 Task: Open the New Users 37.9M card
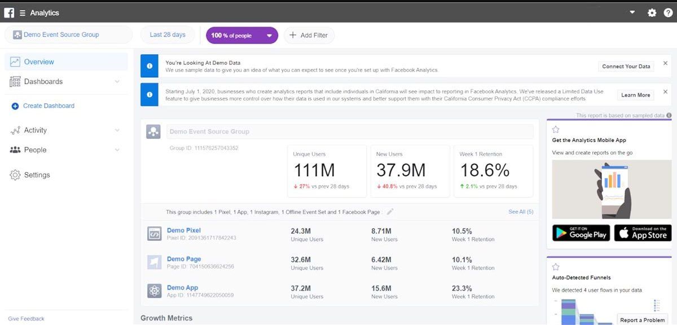click(x=410, y=171)
